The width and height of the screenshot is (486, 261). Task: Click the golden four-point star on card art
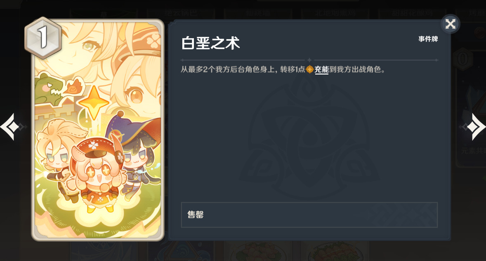pyautogui.click(x=94, y=103)
